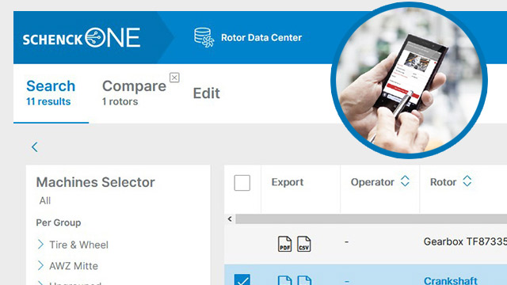507x285 pixels.
Task: Expand the Tire & Wheel group
Action: (x=40, y=245)
